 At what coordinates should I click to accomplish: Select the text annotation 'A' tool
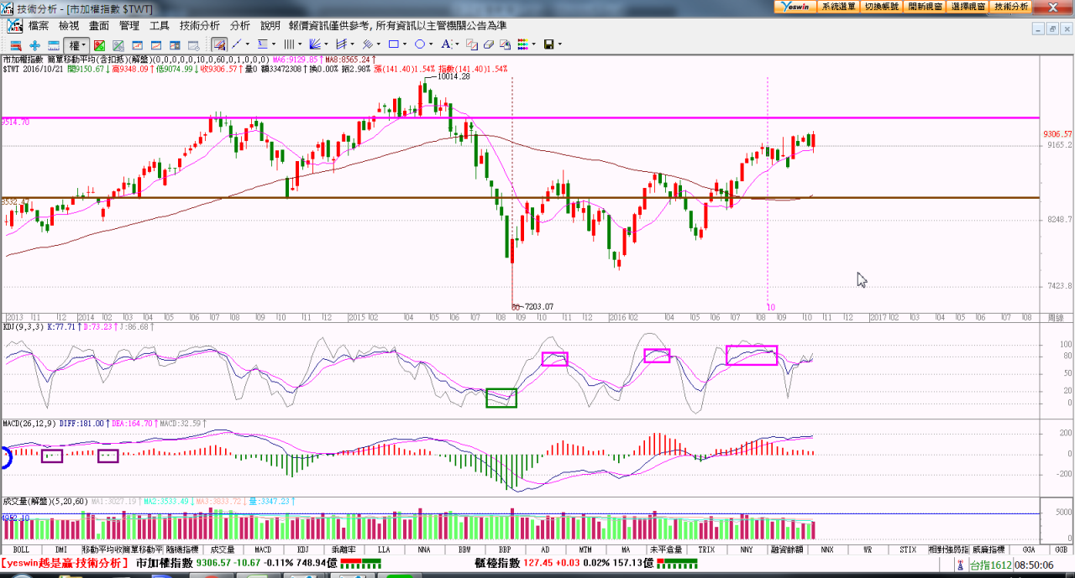pos(445,44)
